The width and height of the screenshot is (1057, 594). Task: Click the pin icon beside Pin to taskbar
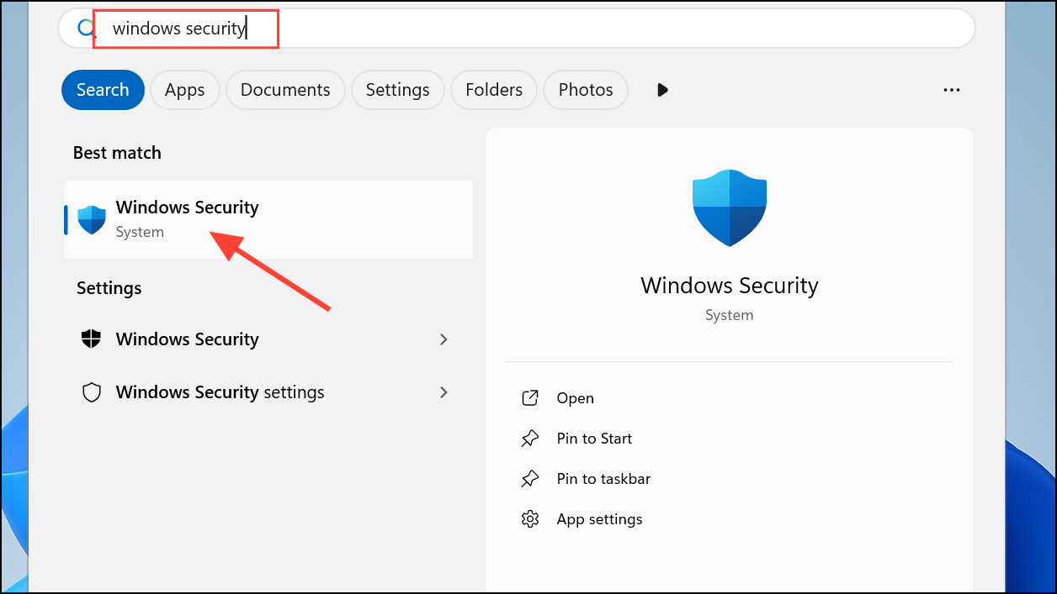tap(530, 479)
